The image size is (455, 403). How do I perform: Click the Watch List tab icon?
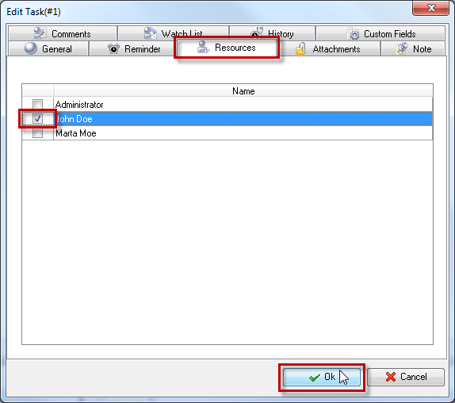click(x=151, y=33)
